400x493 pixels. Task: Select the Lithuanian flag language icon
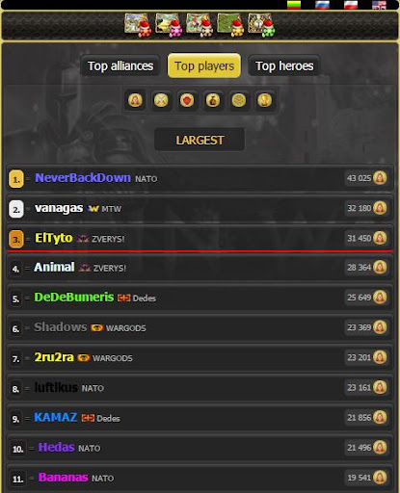coord(294,5)
